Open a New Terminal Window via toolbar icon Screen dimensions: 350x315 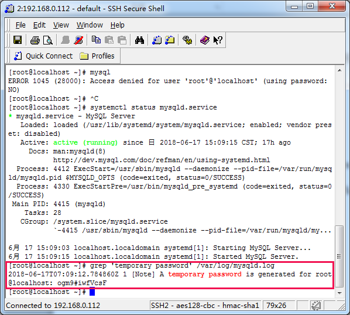[157, 40]
